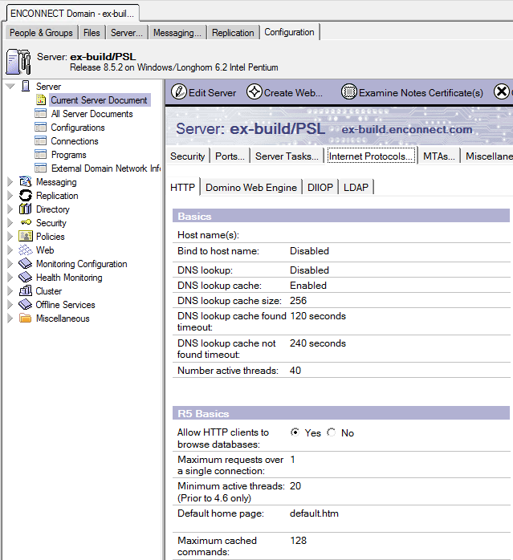Click the Server node icon in tree
This screenshot has height=560, width=513.
(26, 86)
